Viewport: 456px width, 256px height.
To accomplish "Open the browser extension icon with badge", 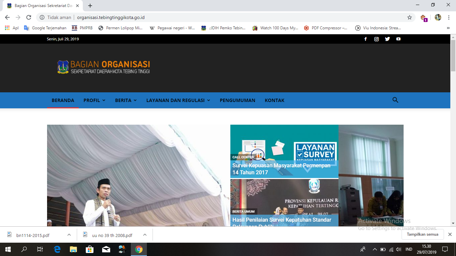I will (x=424, y=18).
